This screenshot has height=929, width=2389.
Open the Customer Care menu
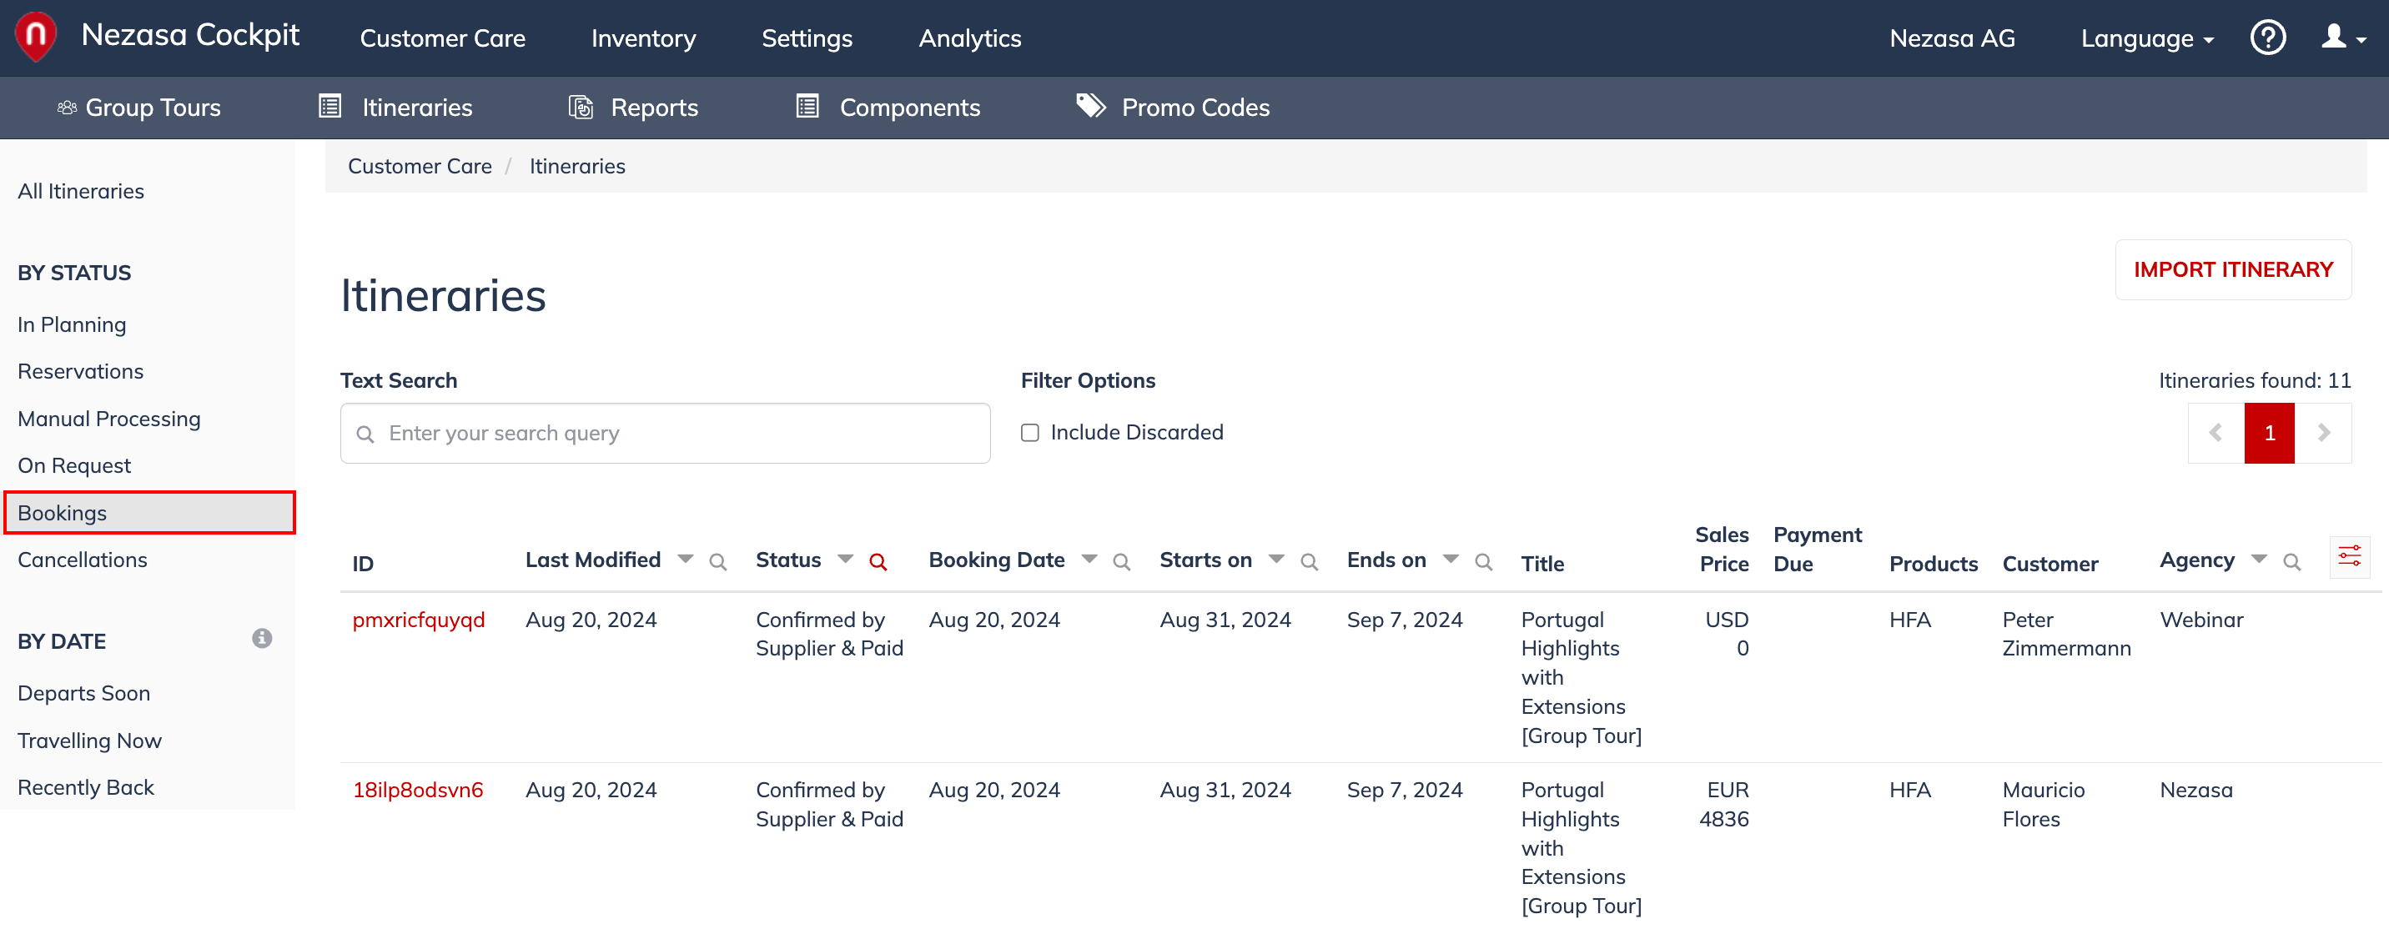click(x=442, y=38)
